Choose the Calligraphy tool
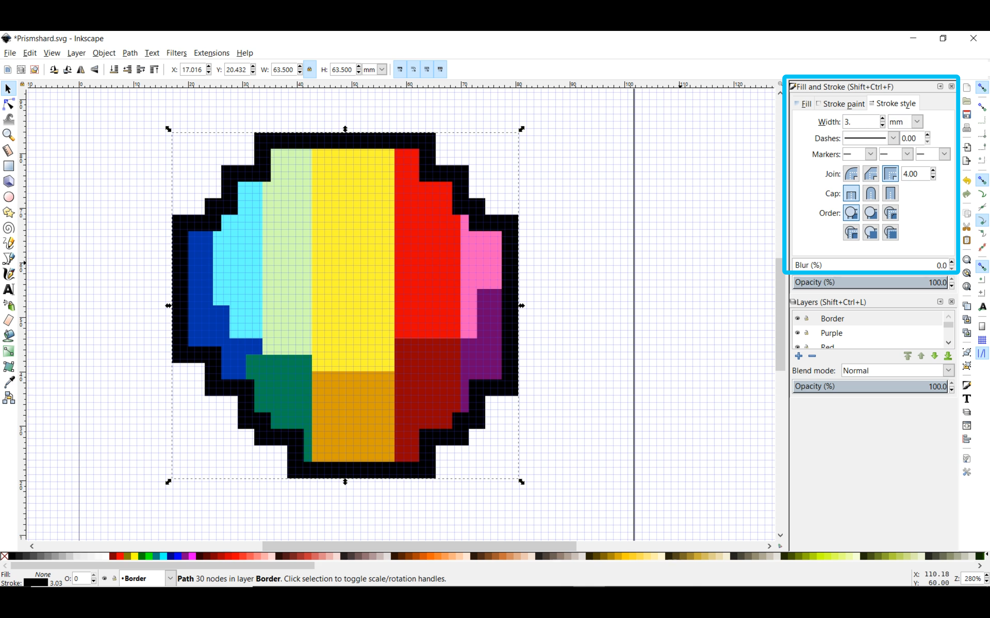This screenshot has height=618, width=990. click(x=9, y=274)
